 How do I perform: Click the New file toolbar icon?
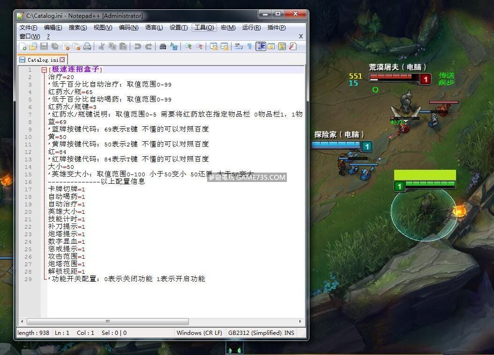coord(22,47)
